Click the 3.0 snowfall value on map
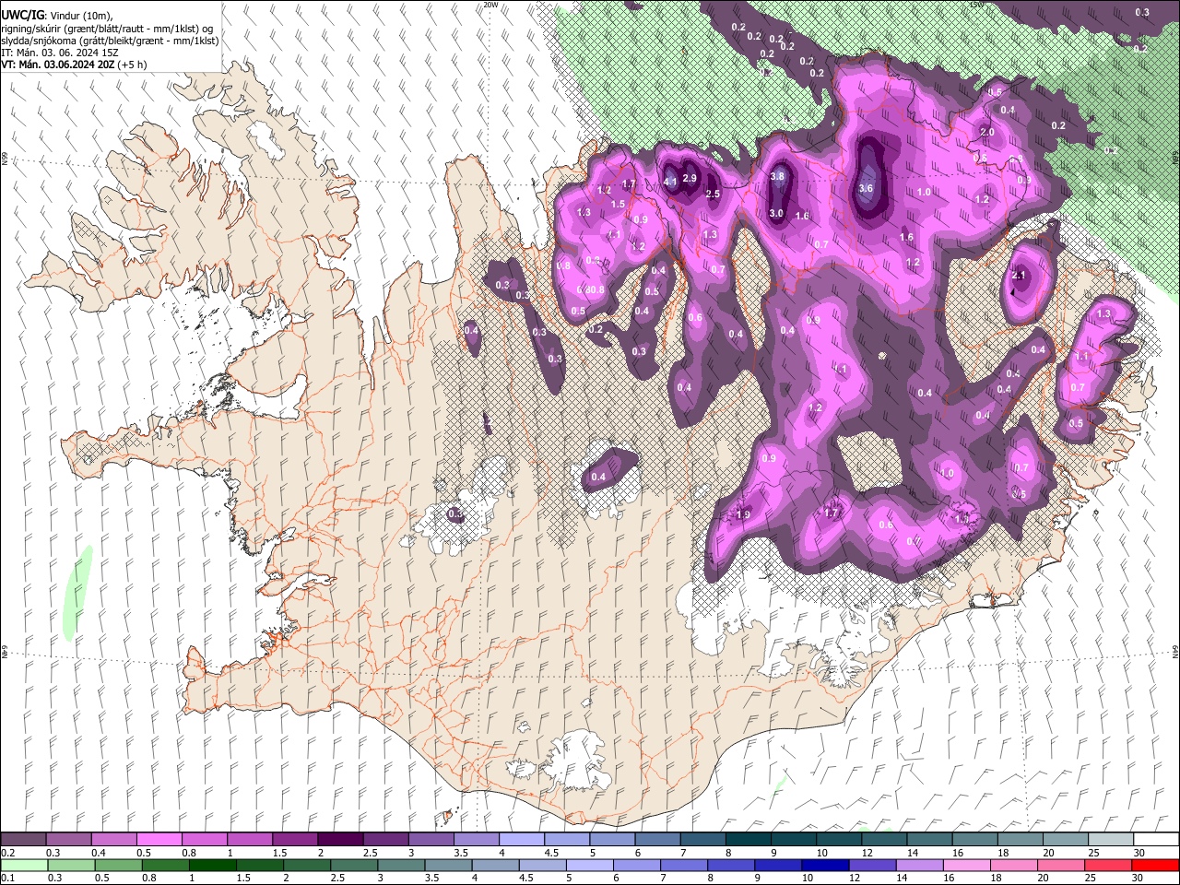 [x=776, y=213]
